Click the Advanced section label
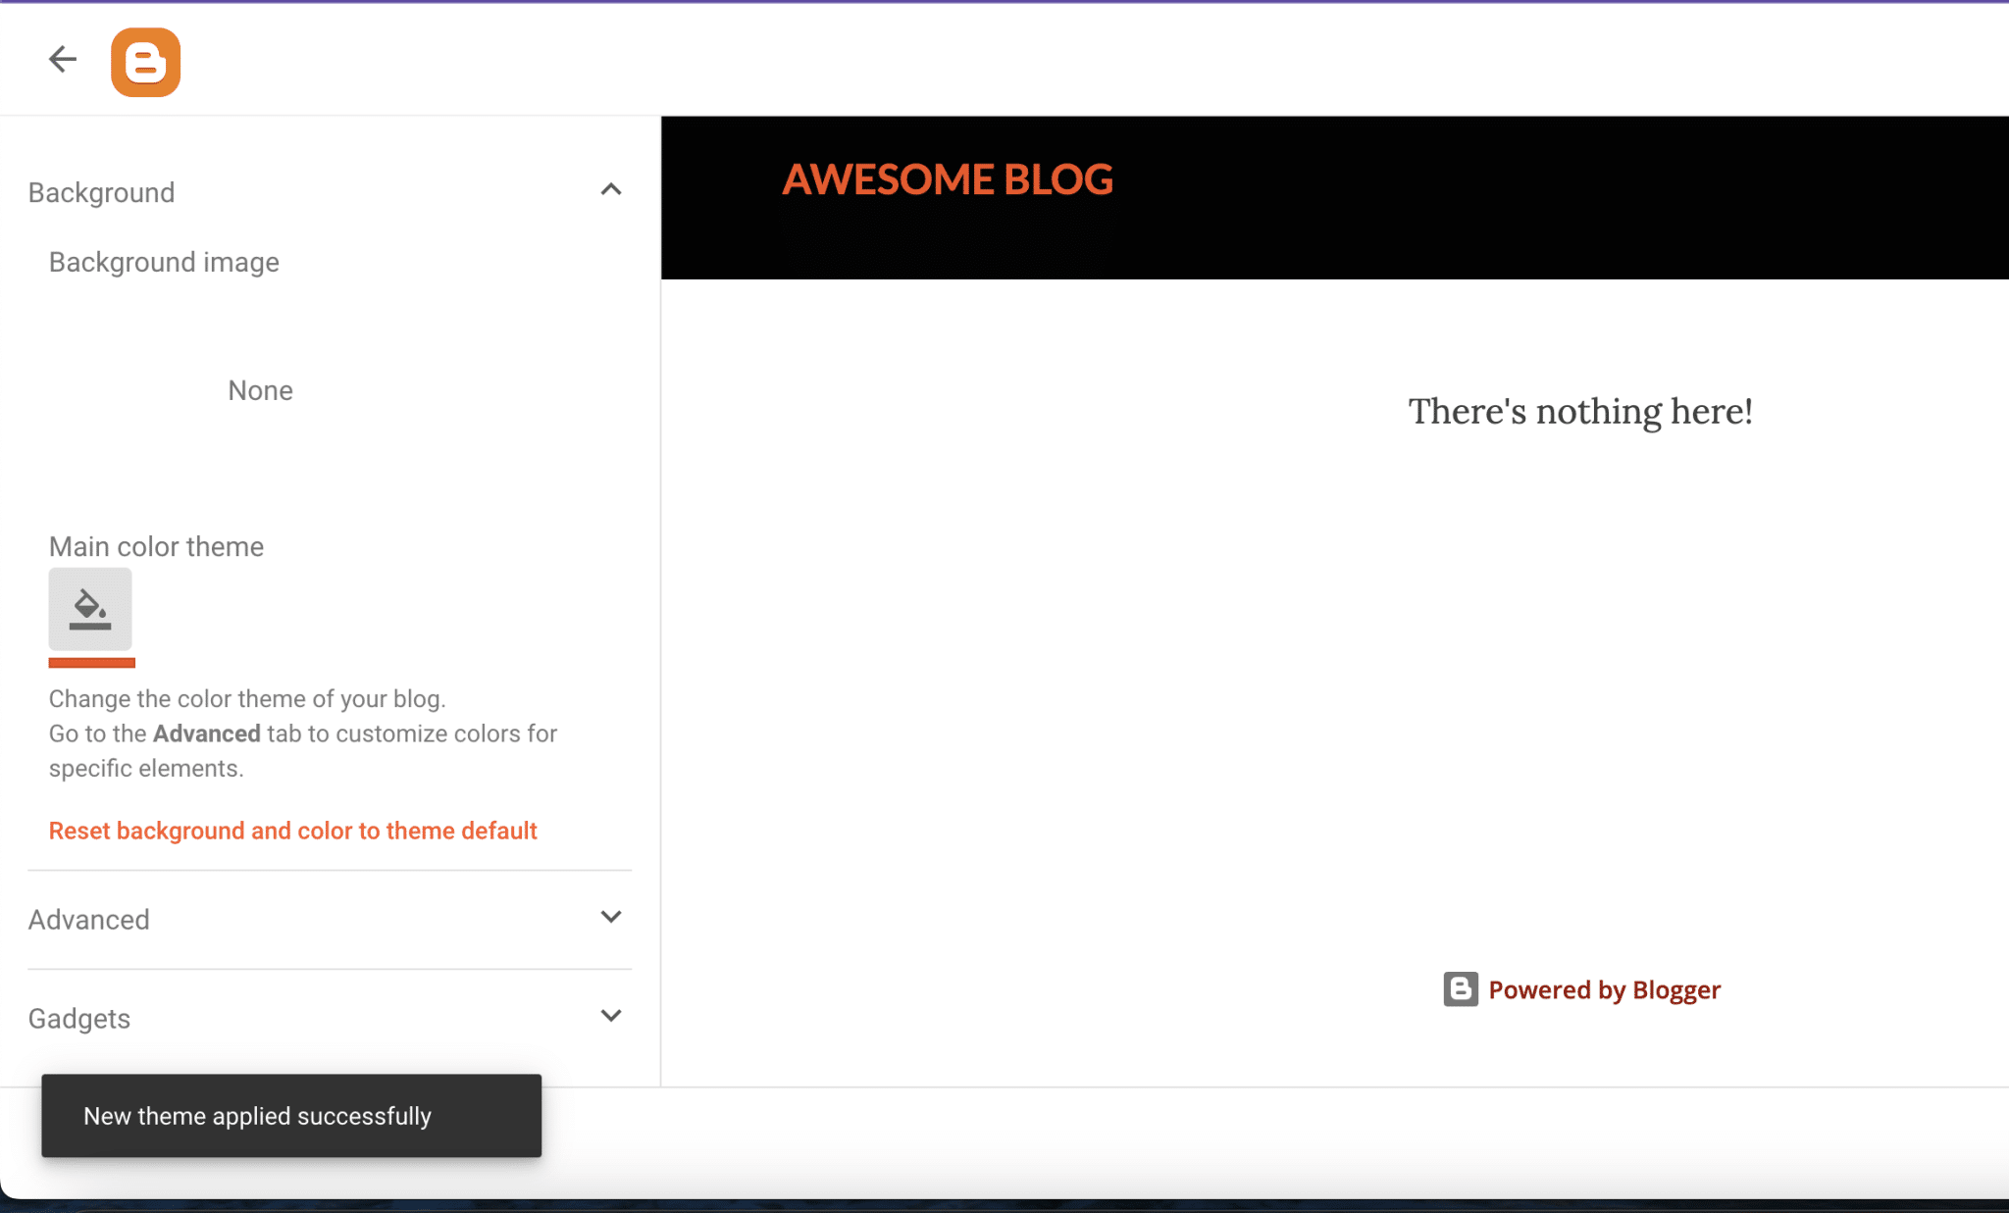The width and height of the screenshot is (2009, 1213). point(88,919)
